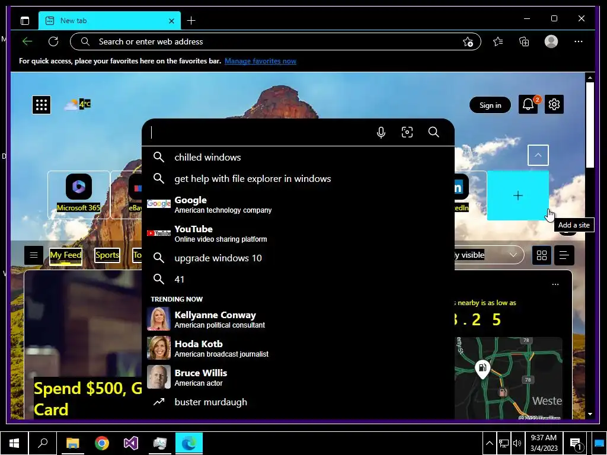This screenshot has width=607, height=455.
Task: Open the content visible dropdown
Action: click(x=489, y=255)
